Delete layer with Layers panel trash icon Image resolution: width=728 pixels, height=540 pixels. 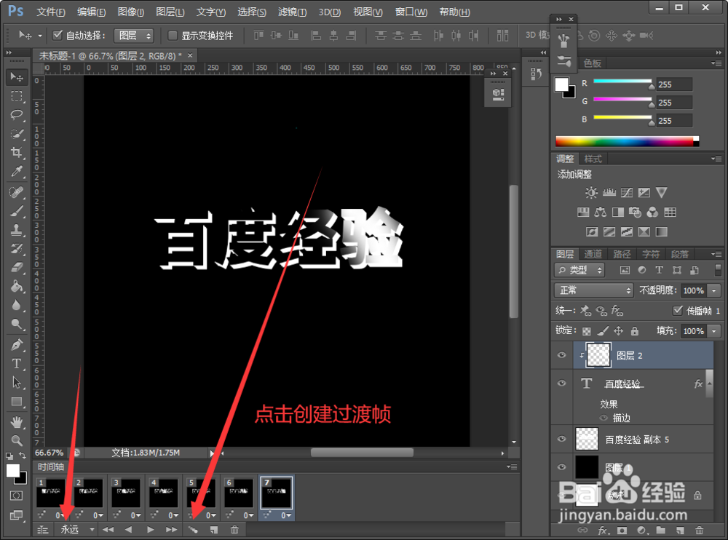click(x=699, y=531)
